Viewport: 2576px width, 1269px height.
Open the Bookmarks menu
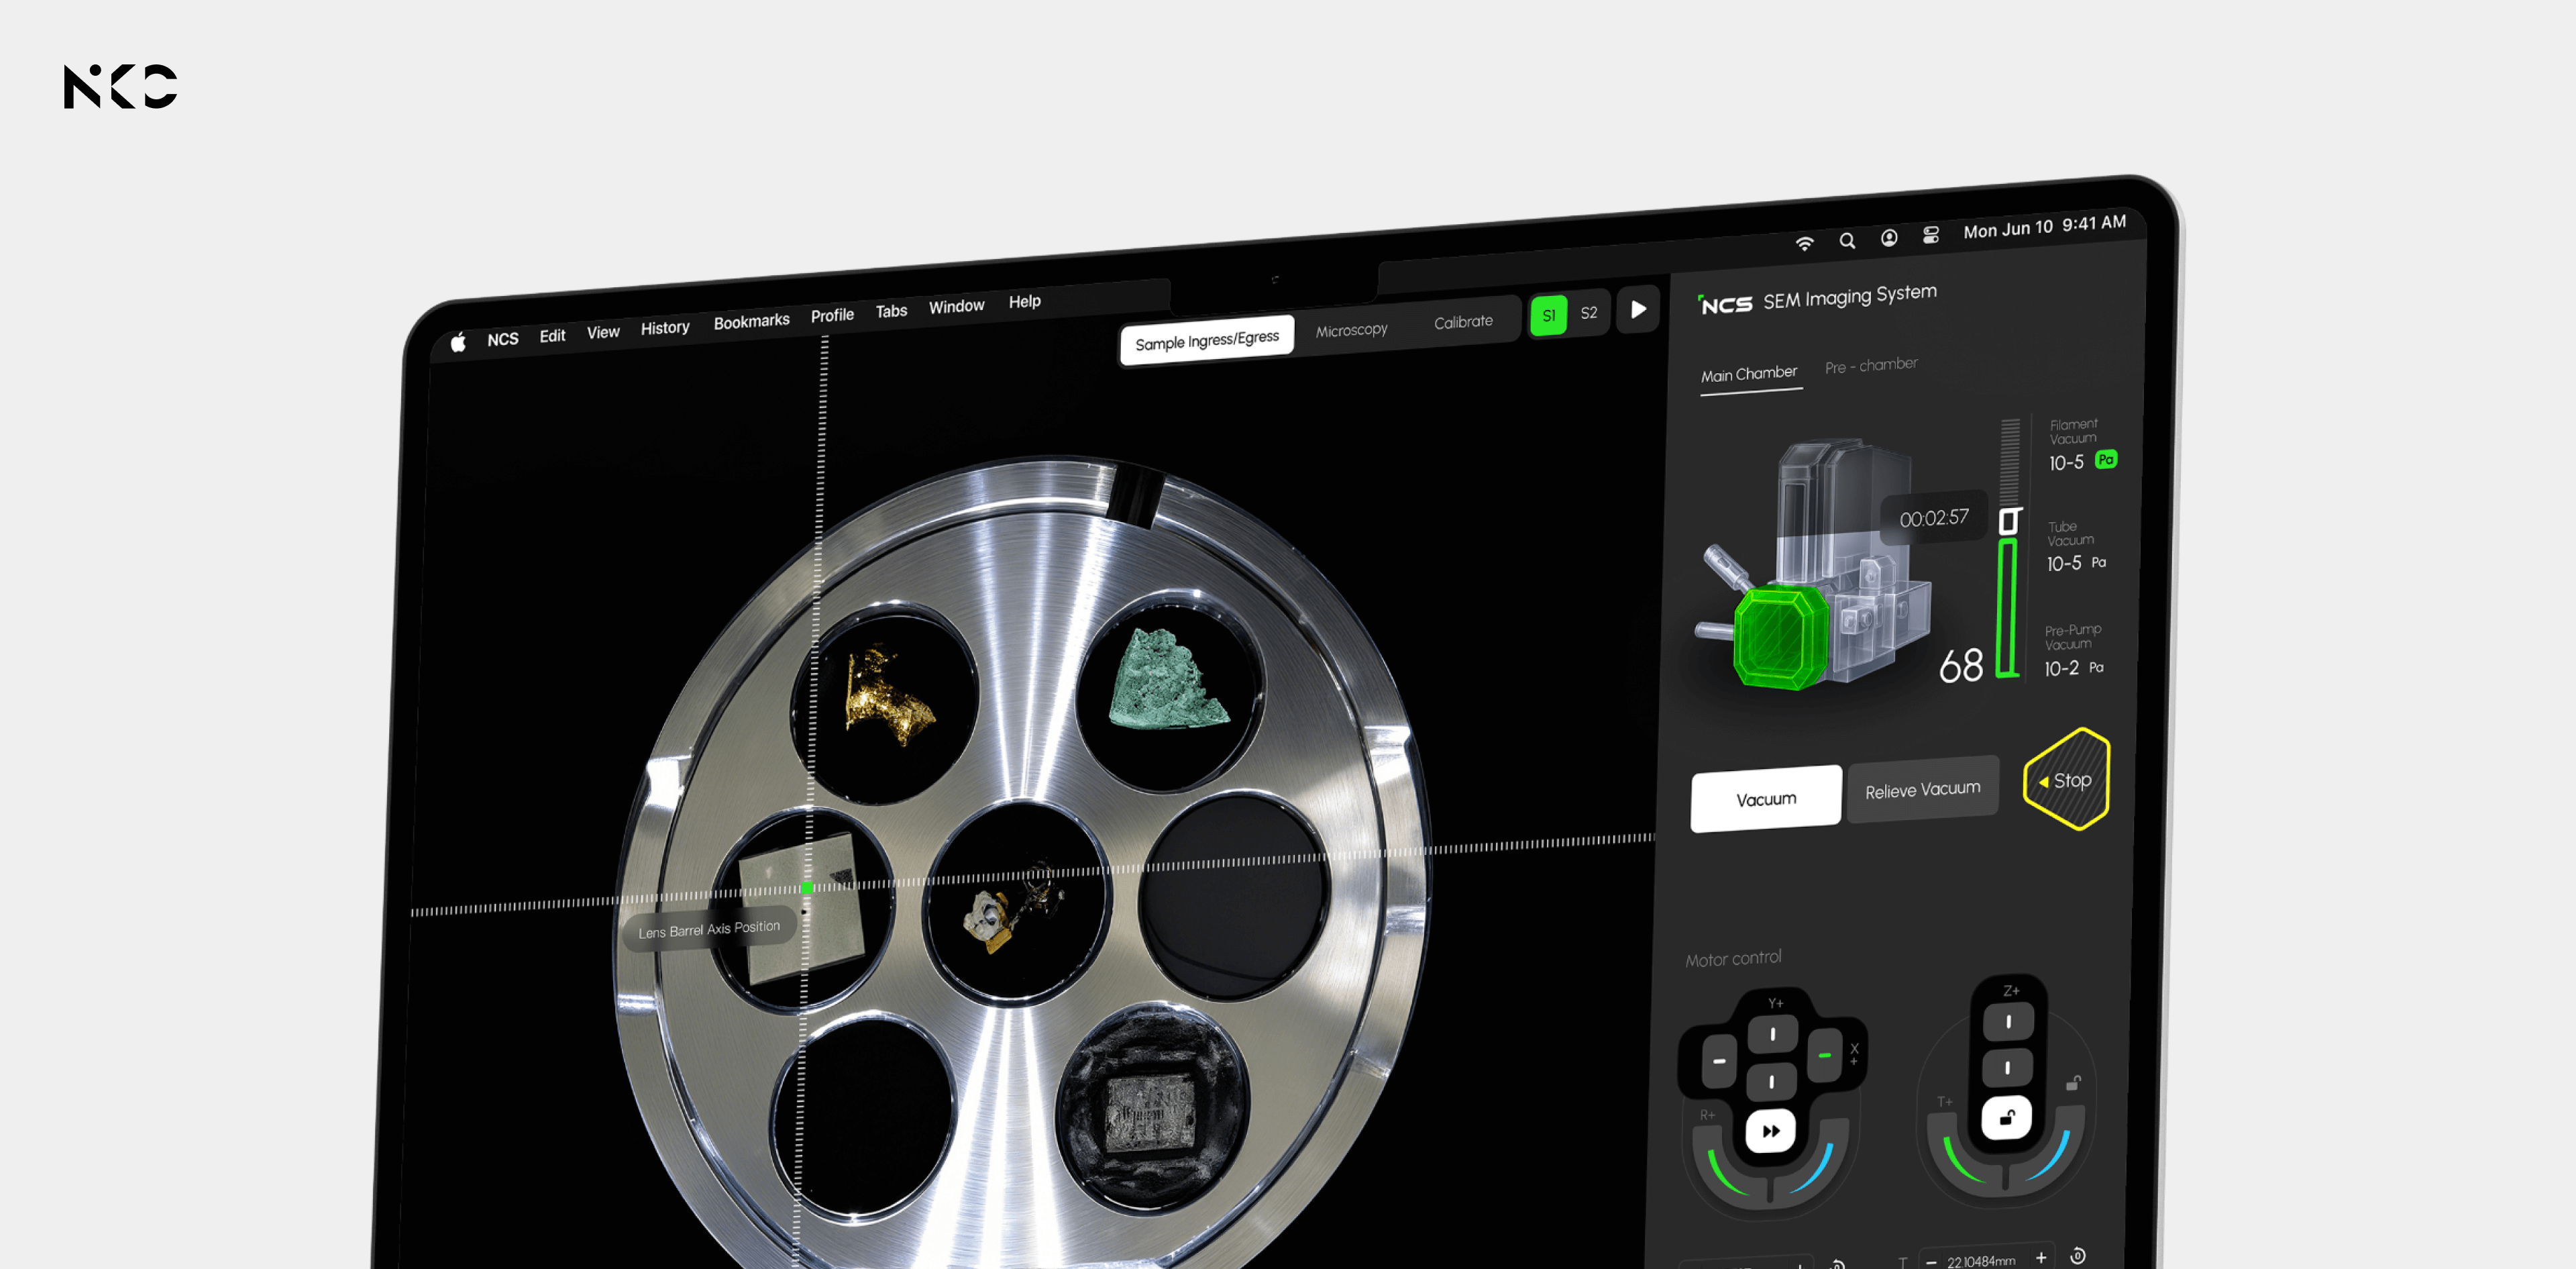(751, 321)
